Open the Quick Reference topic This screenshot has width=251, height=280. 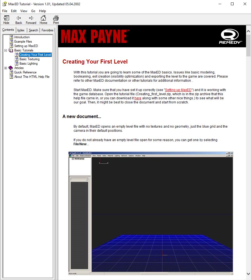(25, 72)
